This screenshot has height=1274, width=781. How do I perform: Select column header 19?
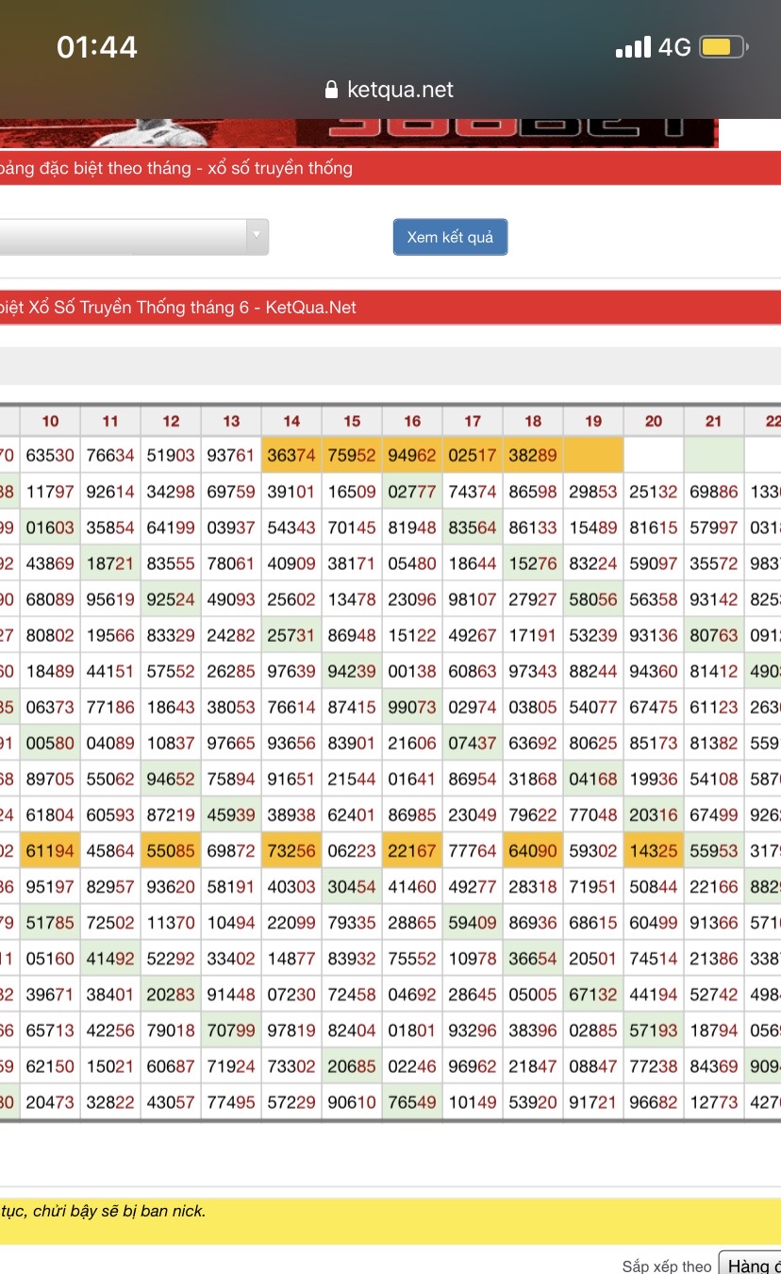[593, 421]
